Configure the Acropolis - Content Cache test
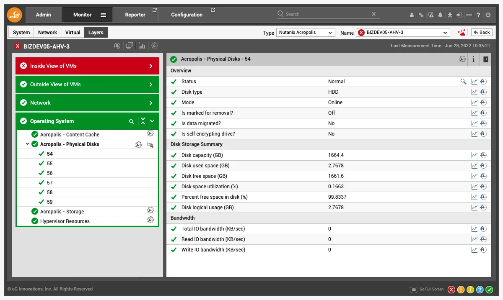The height and width of the screenshot is (300, 503). [150, 133]
